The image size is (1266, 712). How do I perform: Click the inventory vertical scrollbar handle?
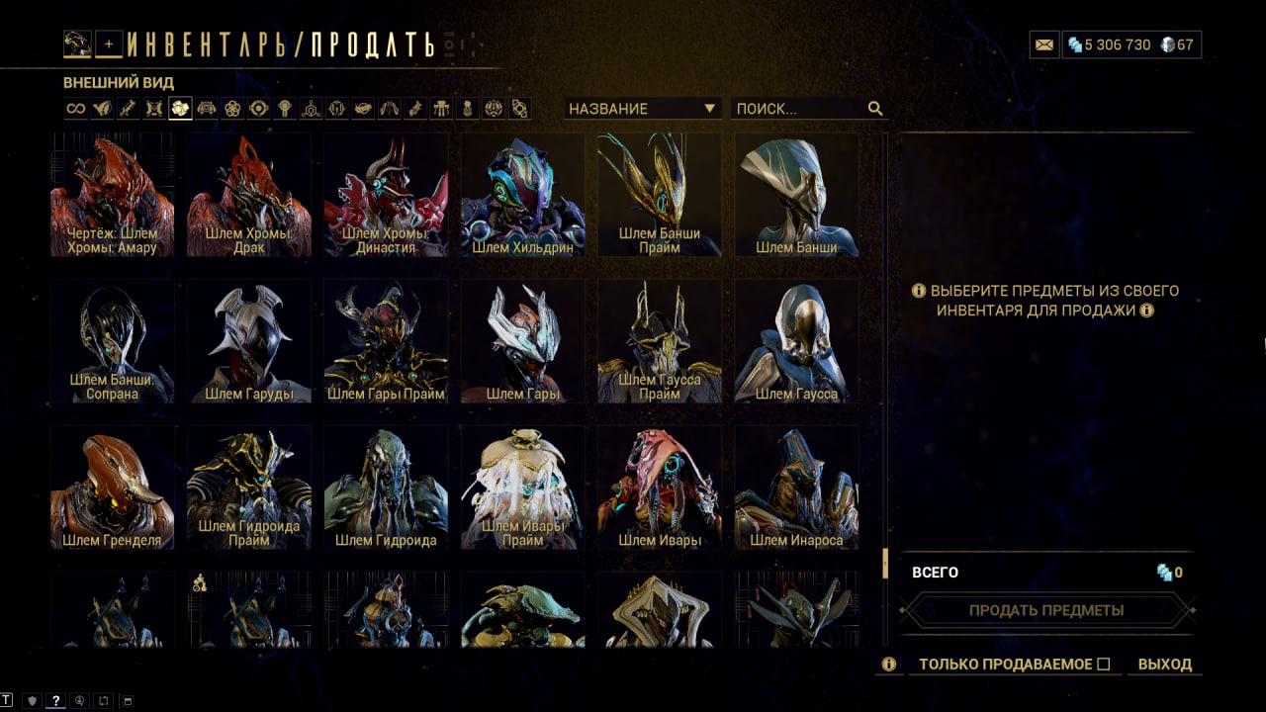click(x=885, y=564)
